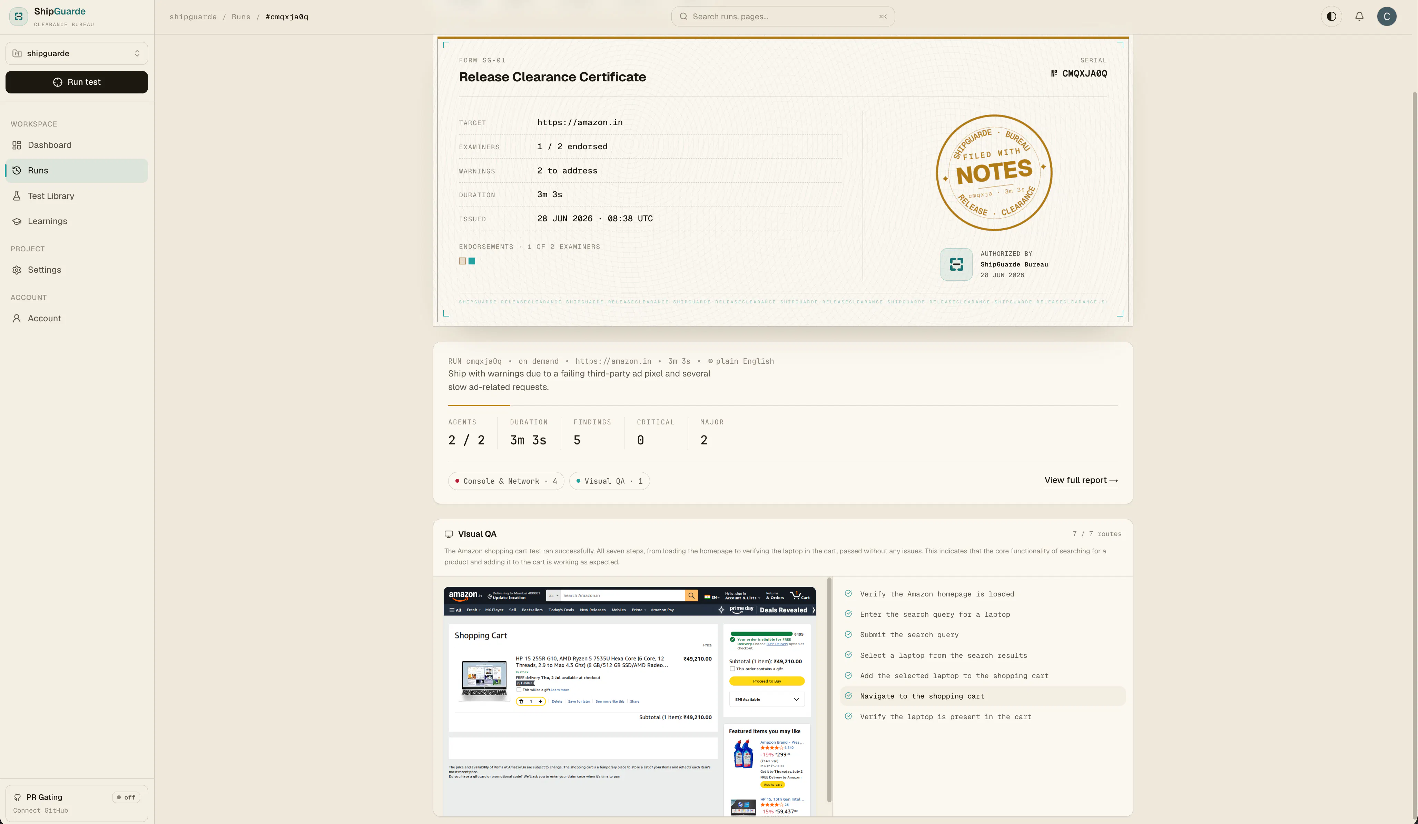The height and width of the screenshot is (824, 1418).
Task: Click the Account person icon
Action: [17, 318]
